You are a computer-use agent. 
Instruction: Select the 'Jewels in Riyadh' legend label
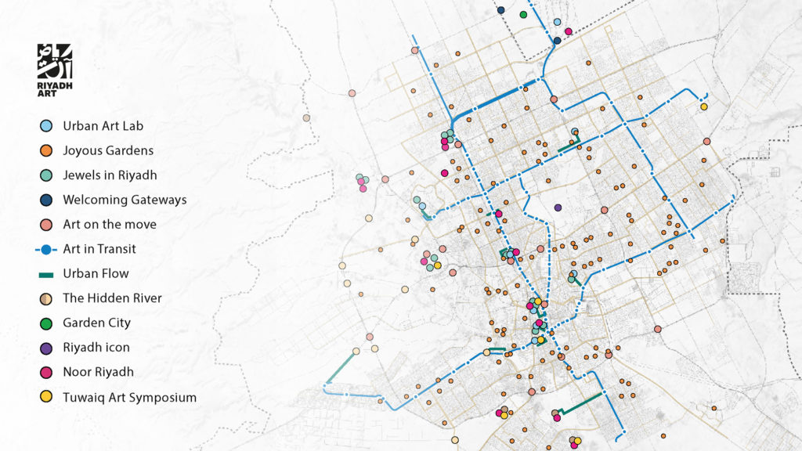pos(110,175)
